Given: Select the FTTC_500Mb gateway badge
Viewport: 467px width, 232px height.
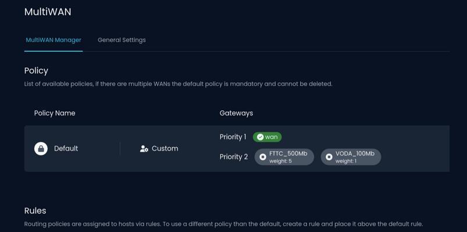Looking at the screenshot, I should [x=284, y=157].
